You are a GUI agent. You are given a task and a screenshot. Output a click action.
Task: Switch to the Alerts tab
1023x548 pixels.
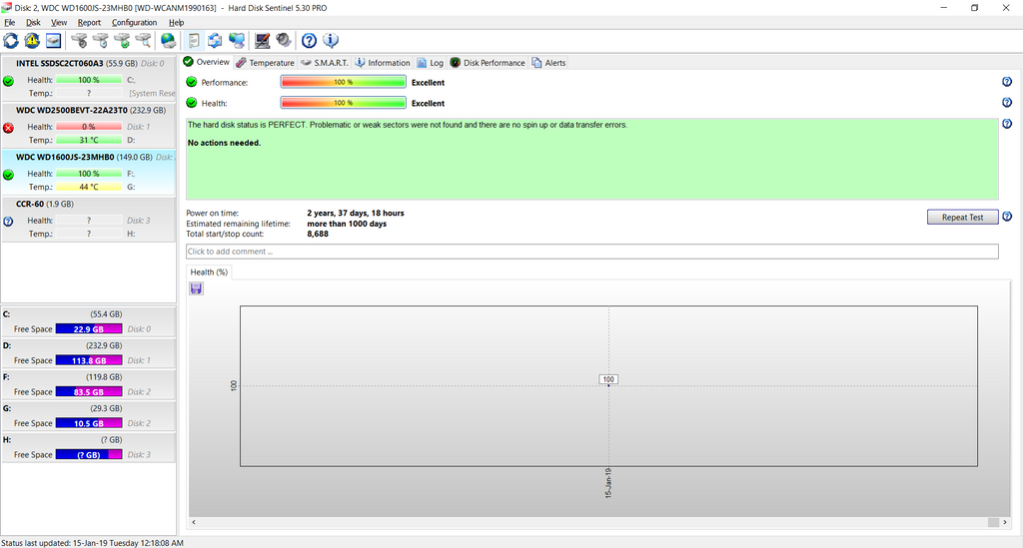tap(548, 63)
